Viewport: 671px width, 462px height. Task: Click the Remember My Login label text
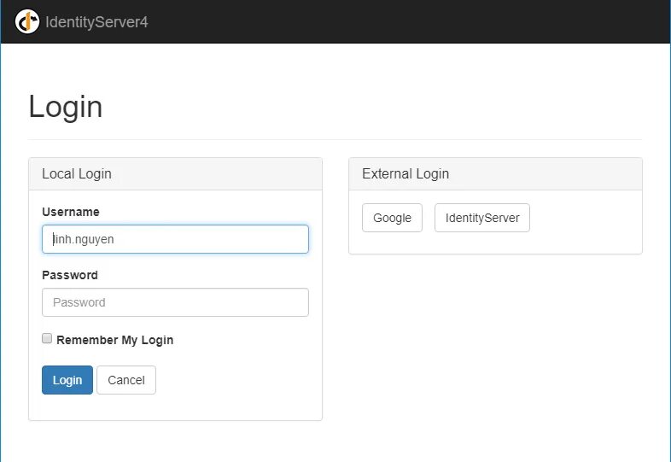point(114,340)
